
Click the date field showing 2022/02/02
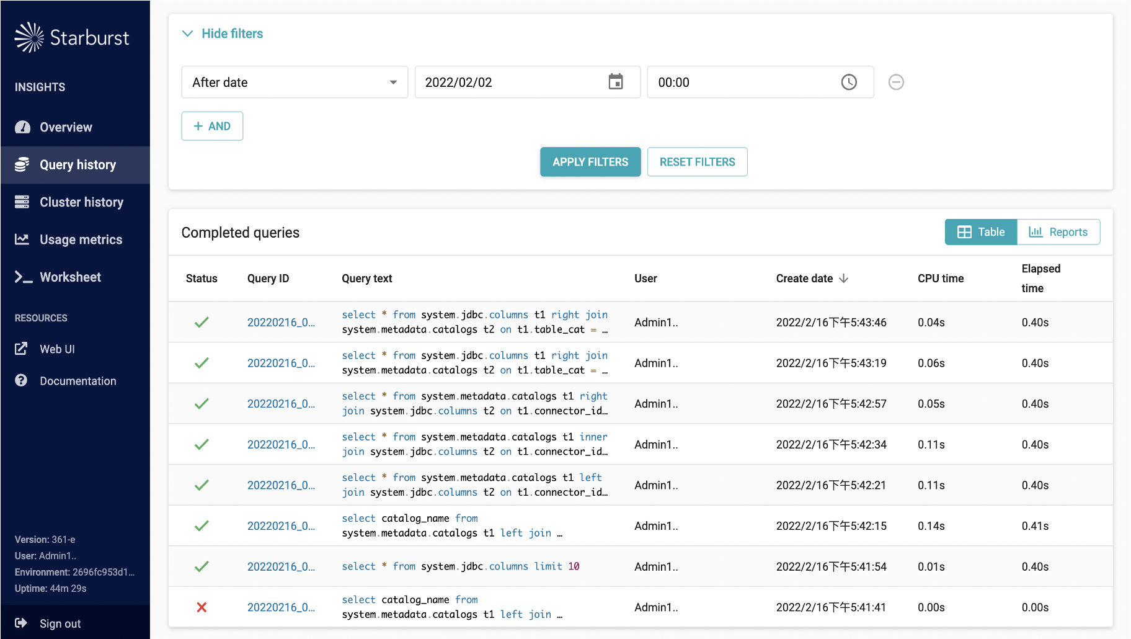pos(527,82)
